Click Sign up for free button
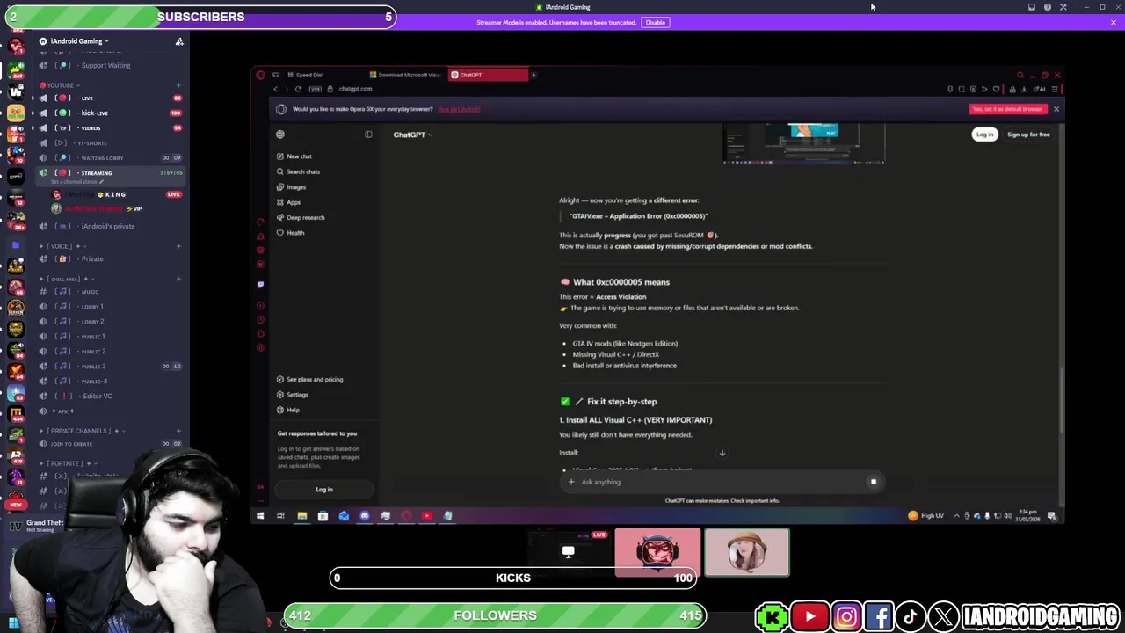This screenshot has width=1125, height=633. 1028,135
